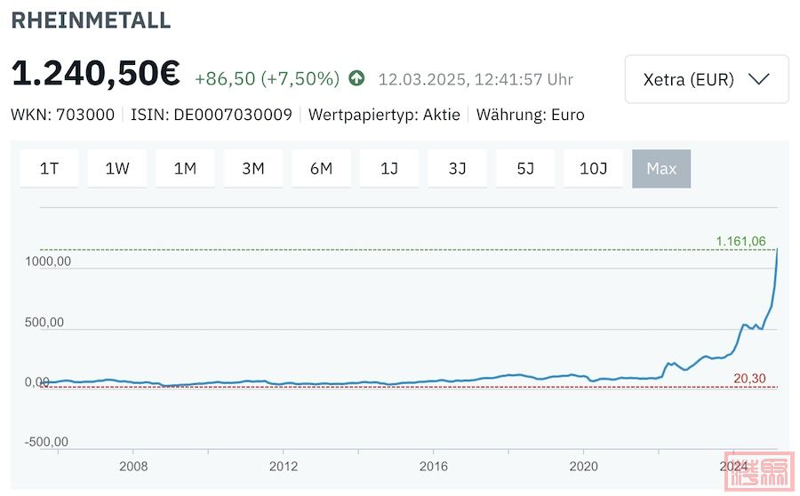Open the Xetra (EUR) exchange dropdown
800x496 pixels.
pos(707,79)
